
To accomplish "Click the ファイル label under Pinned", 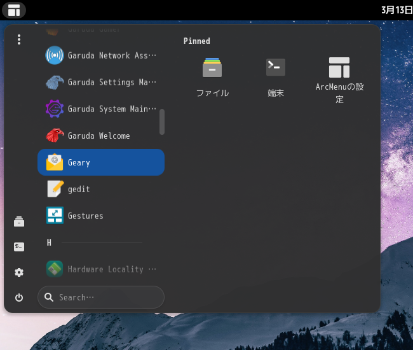I will pyautogui.click(x=212, y=93).
